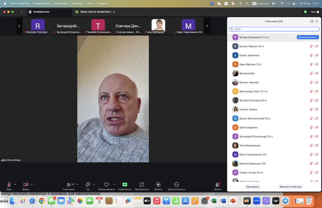
Task: Expand the audio options chevron beside Звук
Action: (x=15, y=184)
